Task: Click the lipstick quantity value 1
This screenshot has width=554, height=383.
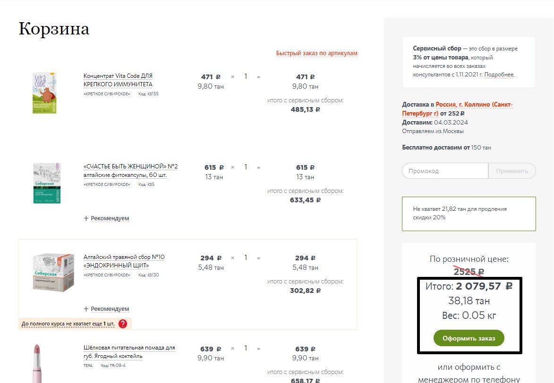Action: tap(246, 349)
